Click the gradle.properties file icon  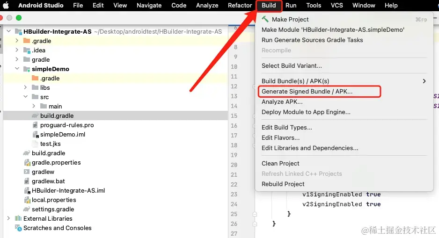point(27,163)
